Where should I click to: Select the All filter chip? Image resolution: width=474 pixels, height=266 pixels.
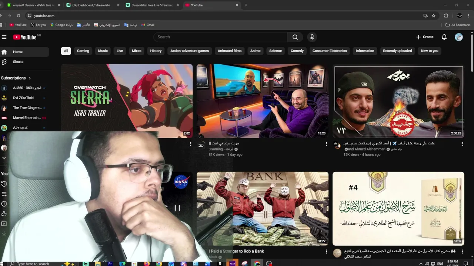tap(66, 51)
